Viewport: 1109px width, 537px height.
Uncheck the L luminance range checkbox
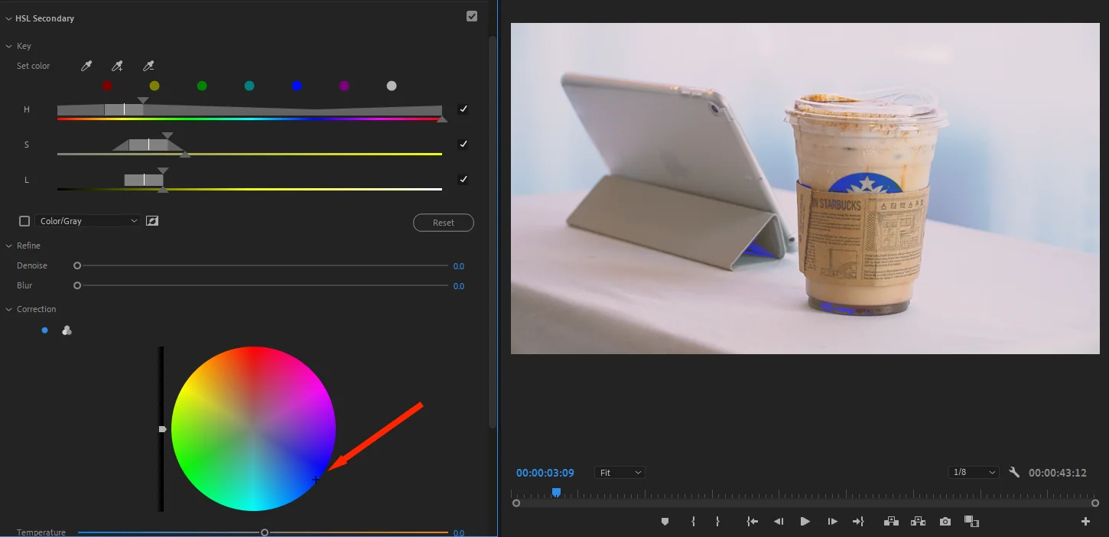point(463,180)
